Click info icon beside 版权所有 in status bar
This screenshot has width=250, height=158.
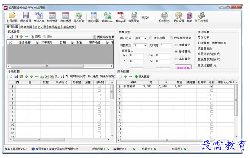[33, 149]
